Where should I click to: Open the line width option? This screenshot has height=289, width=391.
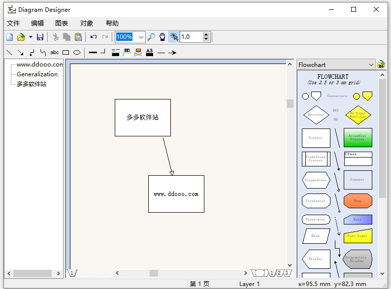(x=93, y=52)
